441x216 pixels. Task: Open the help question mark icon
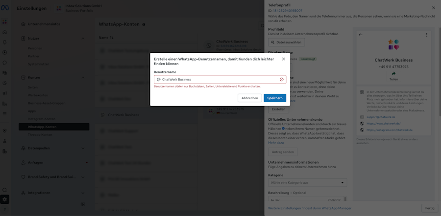click(4, 210)
